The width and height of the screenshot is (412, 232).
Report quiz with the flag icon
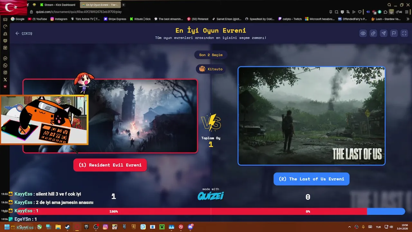[394, 33]
